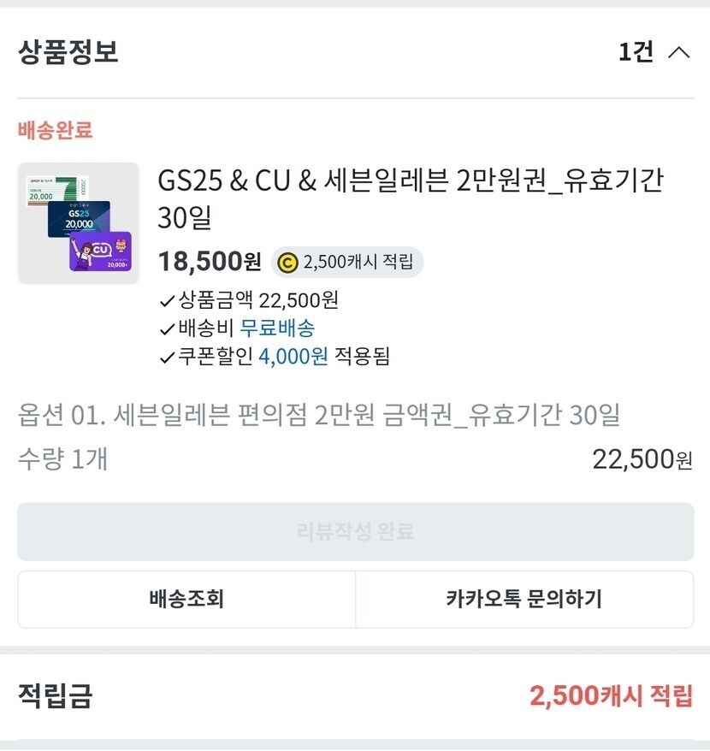
Task: Tap the 적립금 section title
Action: [x=55, y=696]
